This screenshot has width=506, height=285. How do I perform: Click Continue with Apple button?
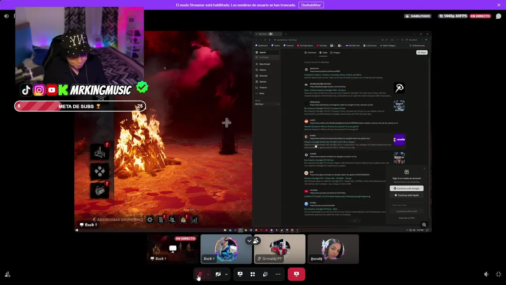[x=406, y=195]
